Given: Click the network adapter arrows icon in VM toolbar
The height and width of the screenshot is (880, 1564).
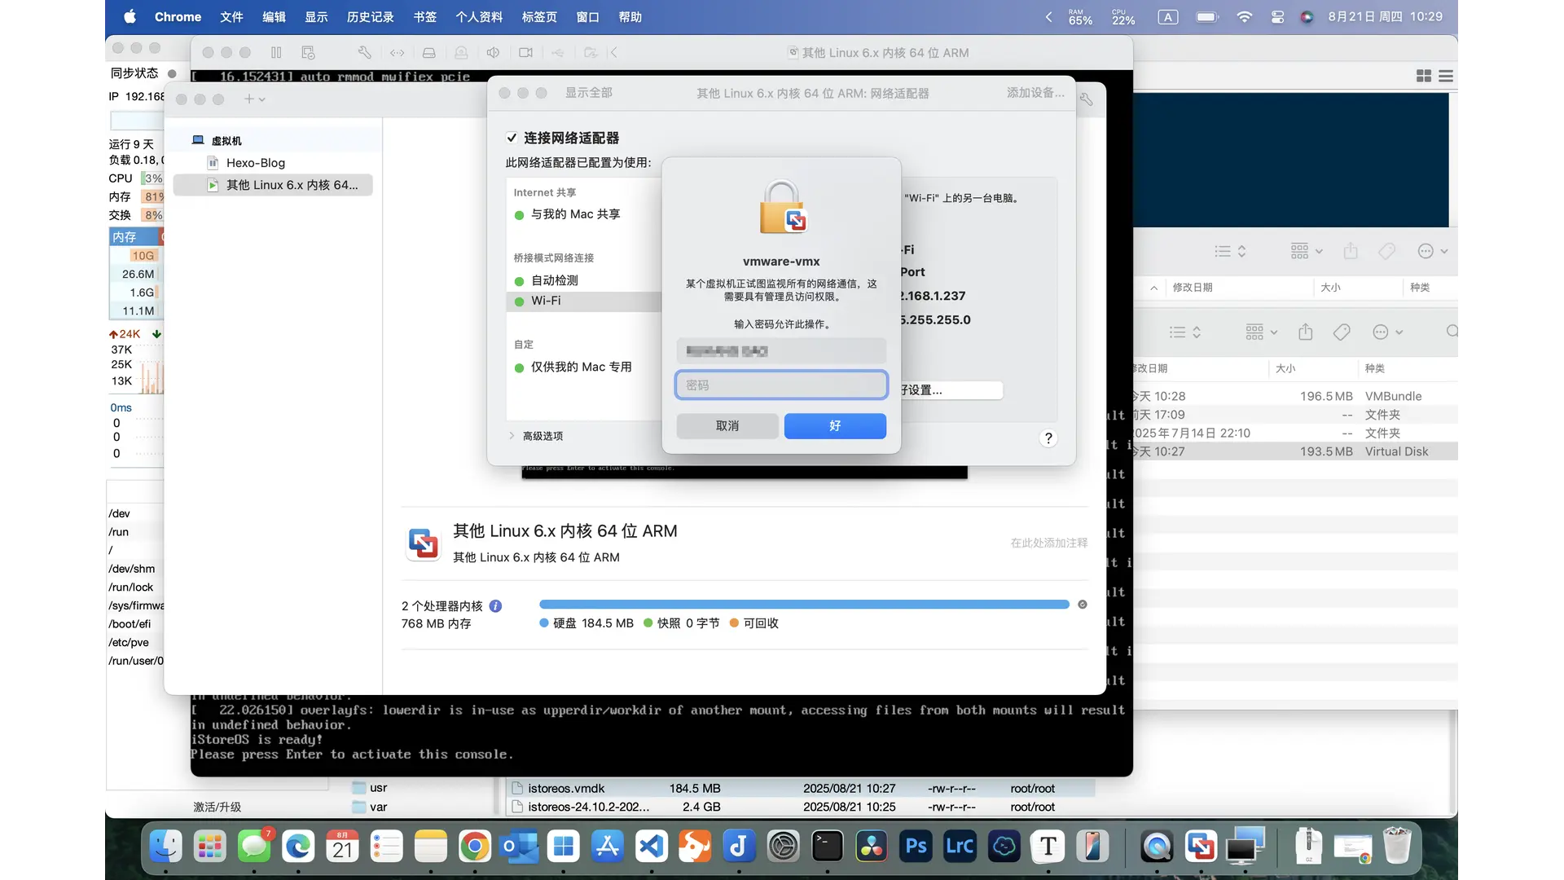Looking at the screenshot, I should tap(397, 53).
